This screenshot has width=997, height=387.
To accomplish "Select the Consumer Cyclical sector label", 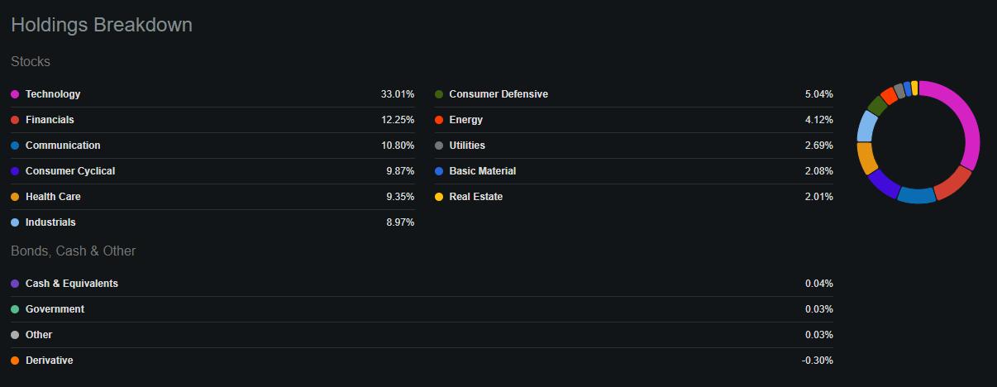I will coord(70,171).
